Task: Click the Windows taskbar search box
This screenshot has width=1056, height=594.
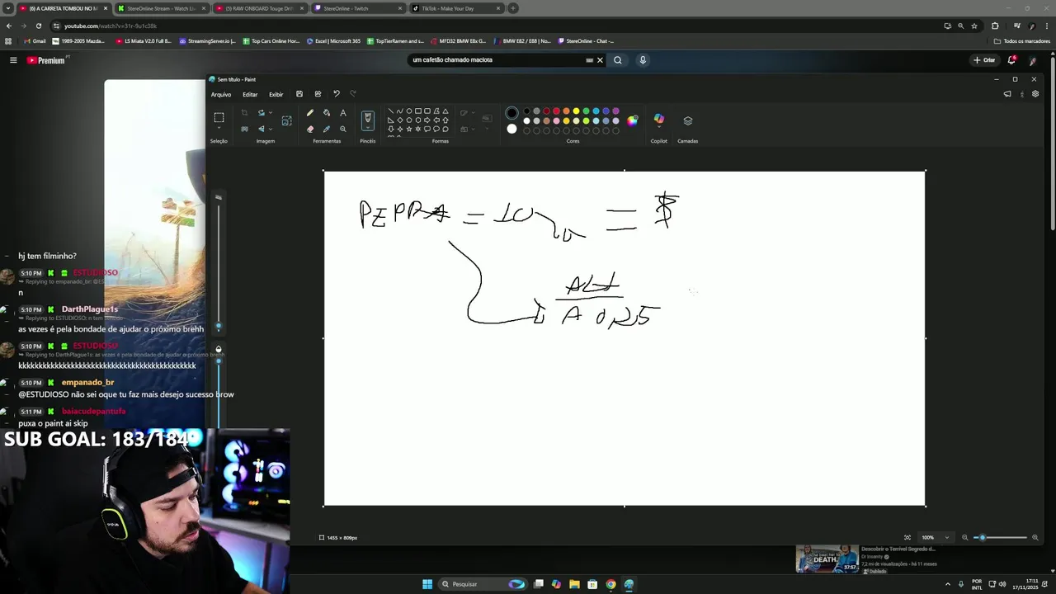Action: 482,584
